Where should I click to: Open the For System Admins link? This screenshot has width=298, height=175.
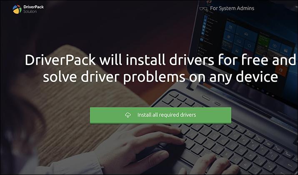tap(232, 8)
